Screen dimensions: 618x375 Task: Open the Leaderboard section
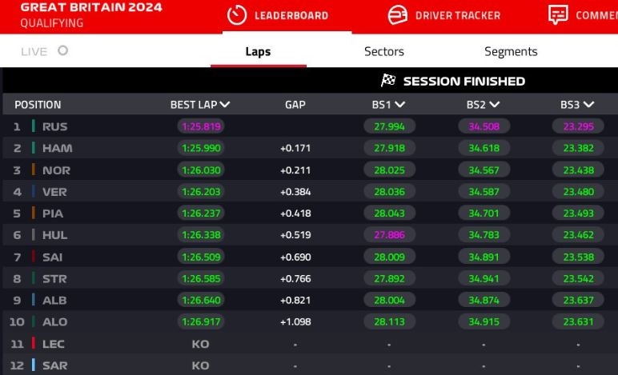[291, 15]
